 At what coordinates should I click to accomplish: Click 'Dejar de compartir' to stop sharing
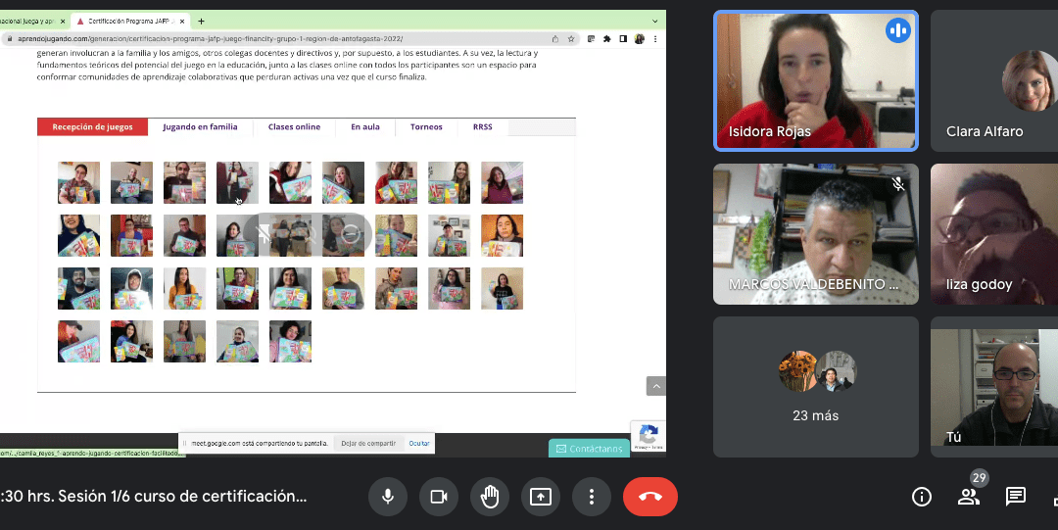[367, 444]
